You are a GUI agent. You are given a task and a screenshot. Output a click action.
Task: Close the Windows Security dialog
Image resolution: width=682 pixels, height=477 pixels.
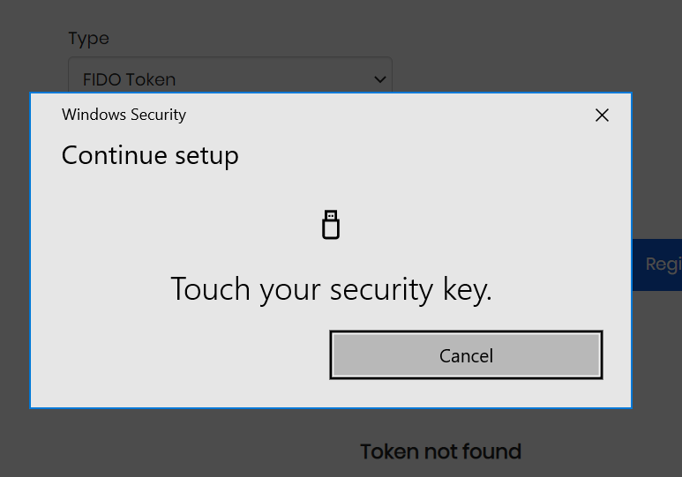[602, 115]
